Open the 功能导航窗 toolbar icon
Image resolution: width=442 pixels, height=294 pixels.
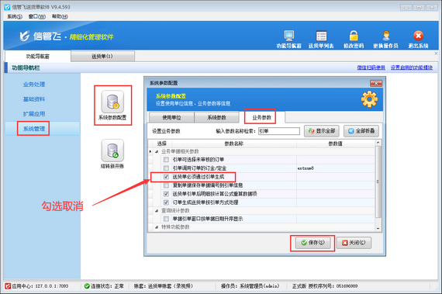coord(289,36)
